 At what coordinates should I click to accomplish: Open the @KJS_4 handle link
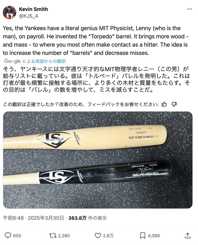point(28,16)
